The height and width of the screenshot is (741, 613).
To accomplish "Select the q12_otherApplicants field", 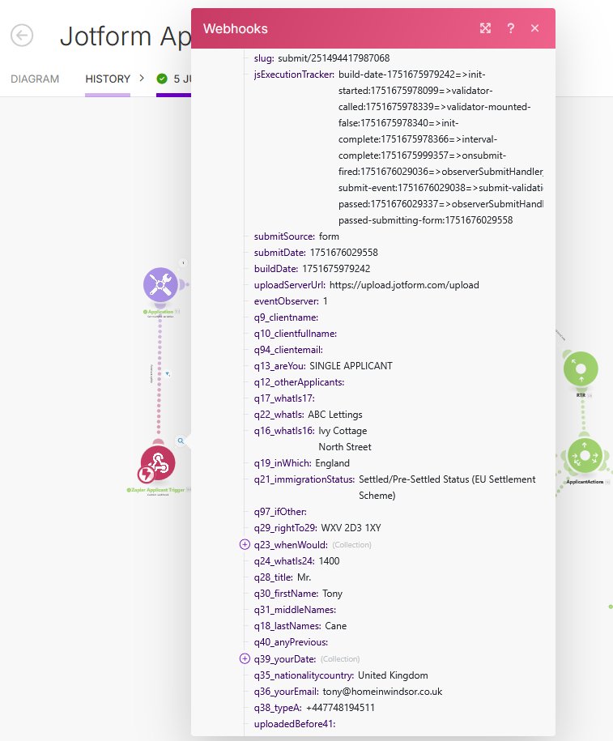I will (299, 382).
